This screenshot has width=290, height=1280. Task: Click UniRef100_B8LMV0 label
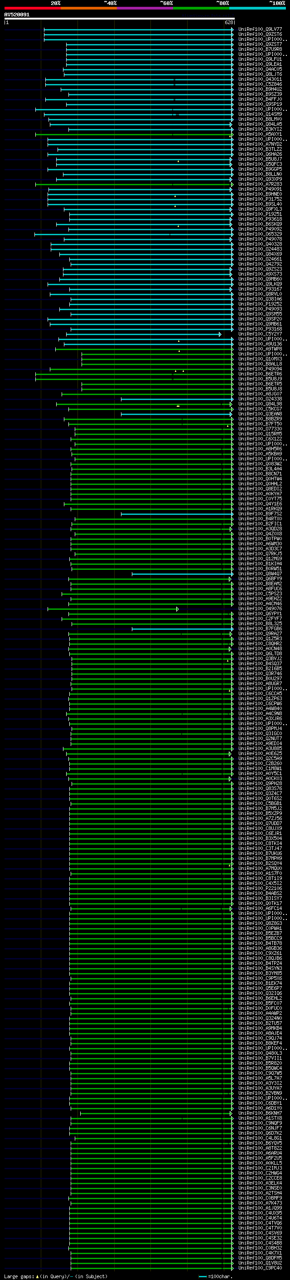(260, 119)
